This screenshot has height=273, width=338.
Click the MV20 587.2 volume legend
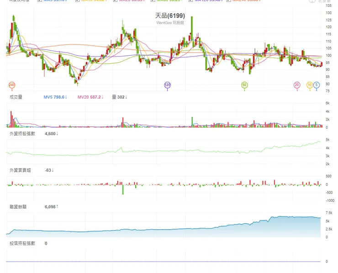click(90, 97)
